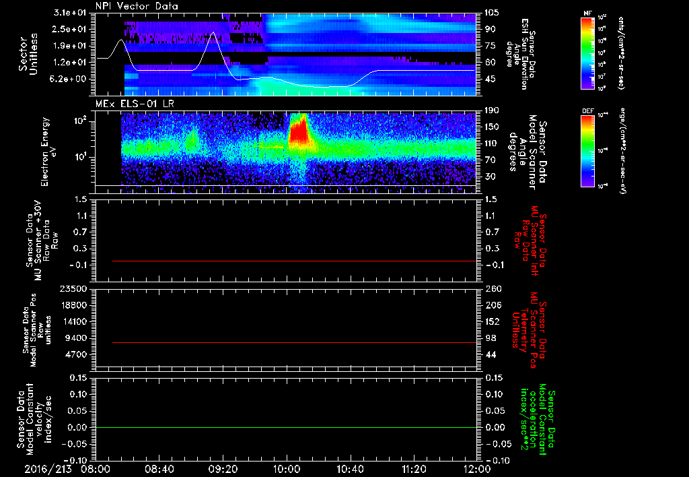Click the 45 degree elevation tick label
Screen dimensions: 689x477
(490, 79)
